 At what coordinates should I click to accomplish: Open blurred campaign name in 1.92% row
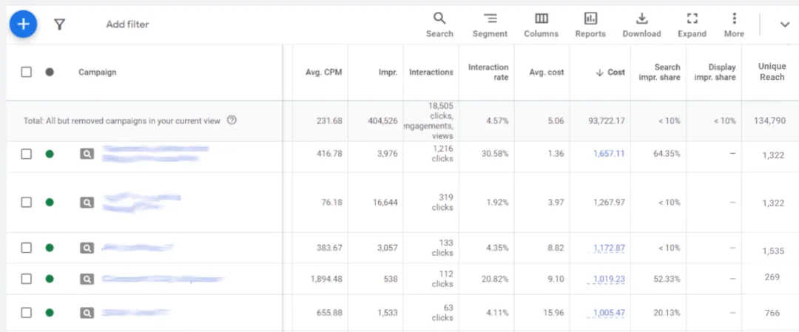[x=141, y=202]
